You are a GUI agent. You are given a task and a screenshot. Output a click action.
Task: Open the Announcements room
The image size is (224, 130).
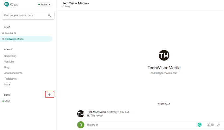(x=13, y=73)
